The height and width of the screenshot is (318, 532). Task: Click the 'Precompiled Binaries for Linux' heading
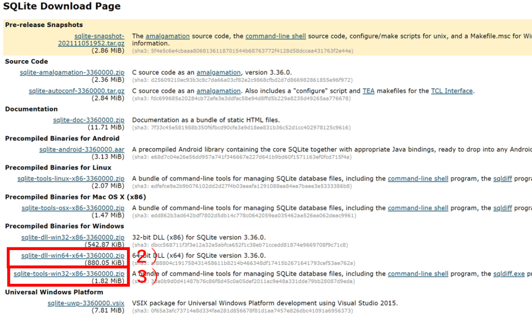[x=58, y=168]
